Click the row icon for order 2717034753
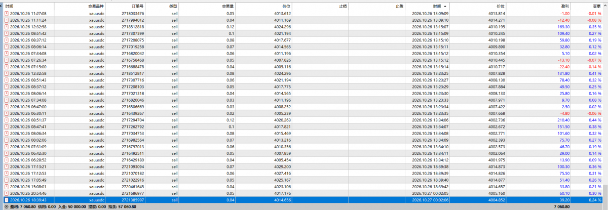608x210 pixels. (x=6, y=133)
